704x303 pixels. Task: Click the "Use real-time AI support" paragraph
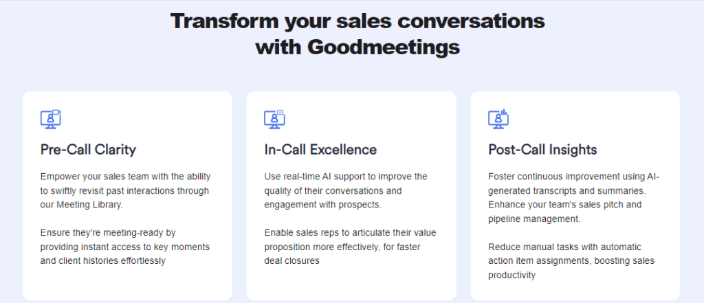pyautogui.click(x=346, y=190)
